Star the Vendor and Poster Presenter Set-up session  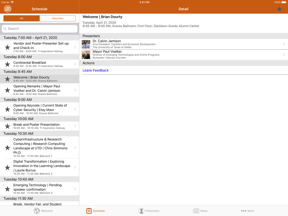point(7,47)
